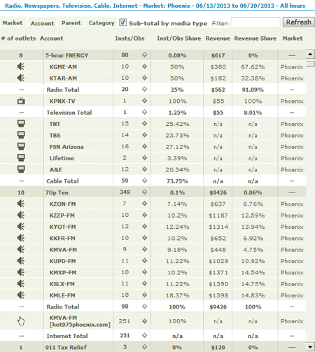Click the Revenue Share column header
The width and height of the screenshot is (315, 352).
[x=255, y=38]
